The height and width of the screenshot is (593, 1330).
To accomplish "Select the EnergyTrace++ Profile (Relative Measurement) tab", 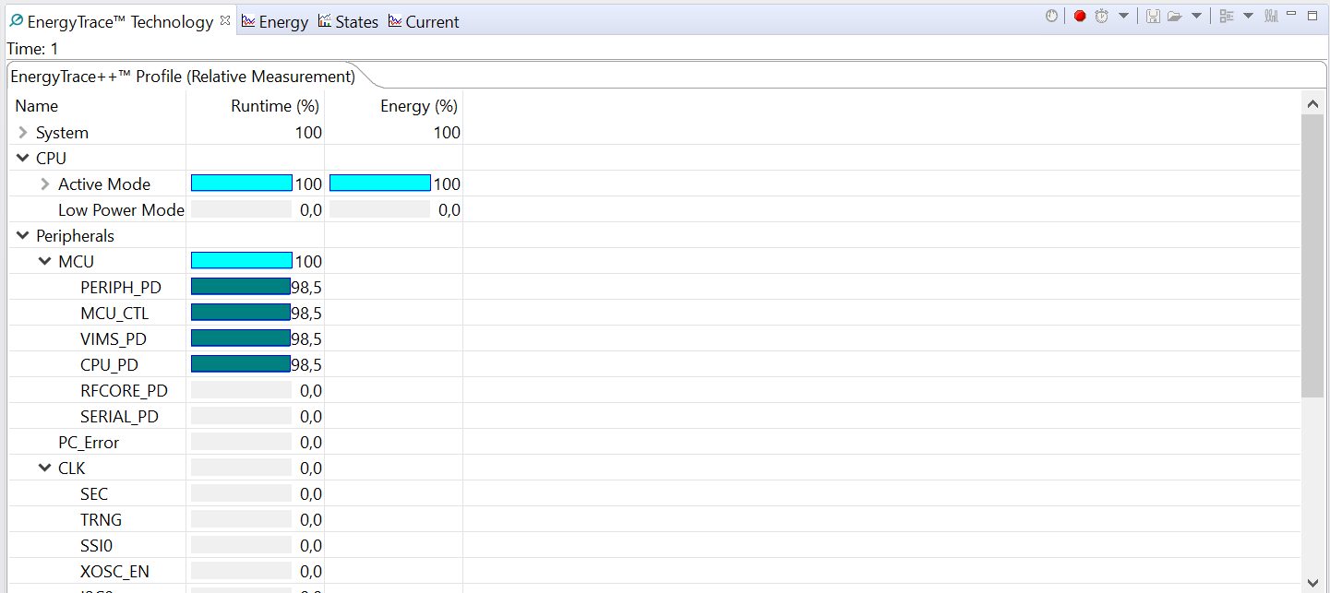I will click(183, 77).
